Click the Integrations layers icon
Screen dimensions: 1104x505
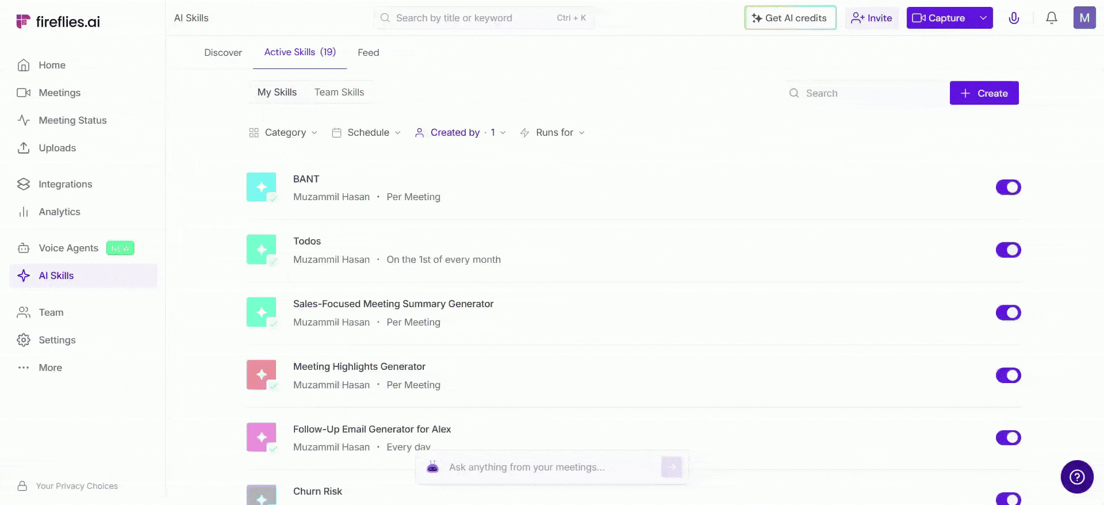click(24, 184)
